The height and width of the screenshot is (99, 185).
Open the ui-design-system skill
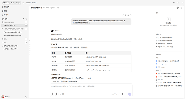[162, 64]
